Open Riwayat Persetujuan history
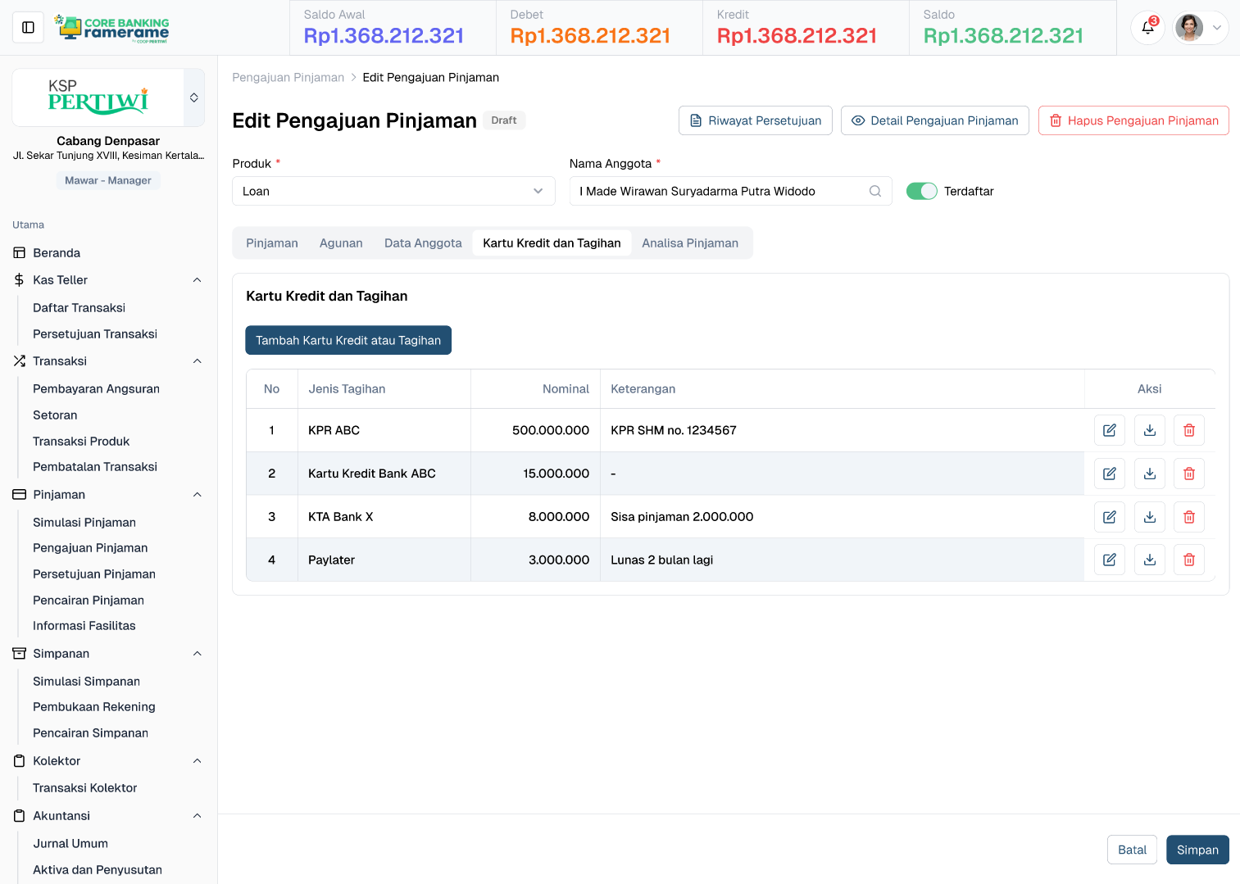Viewport: 1240px width, 884px height. tap(755, 120)
